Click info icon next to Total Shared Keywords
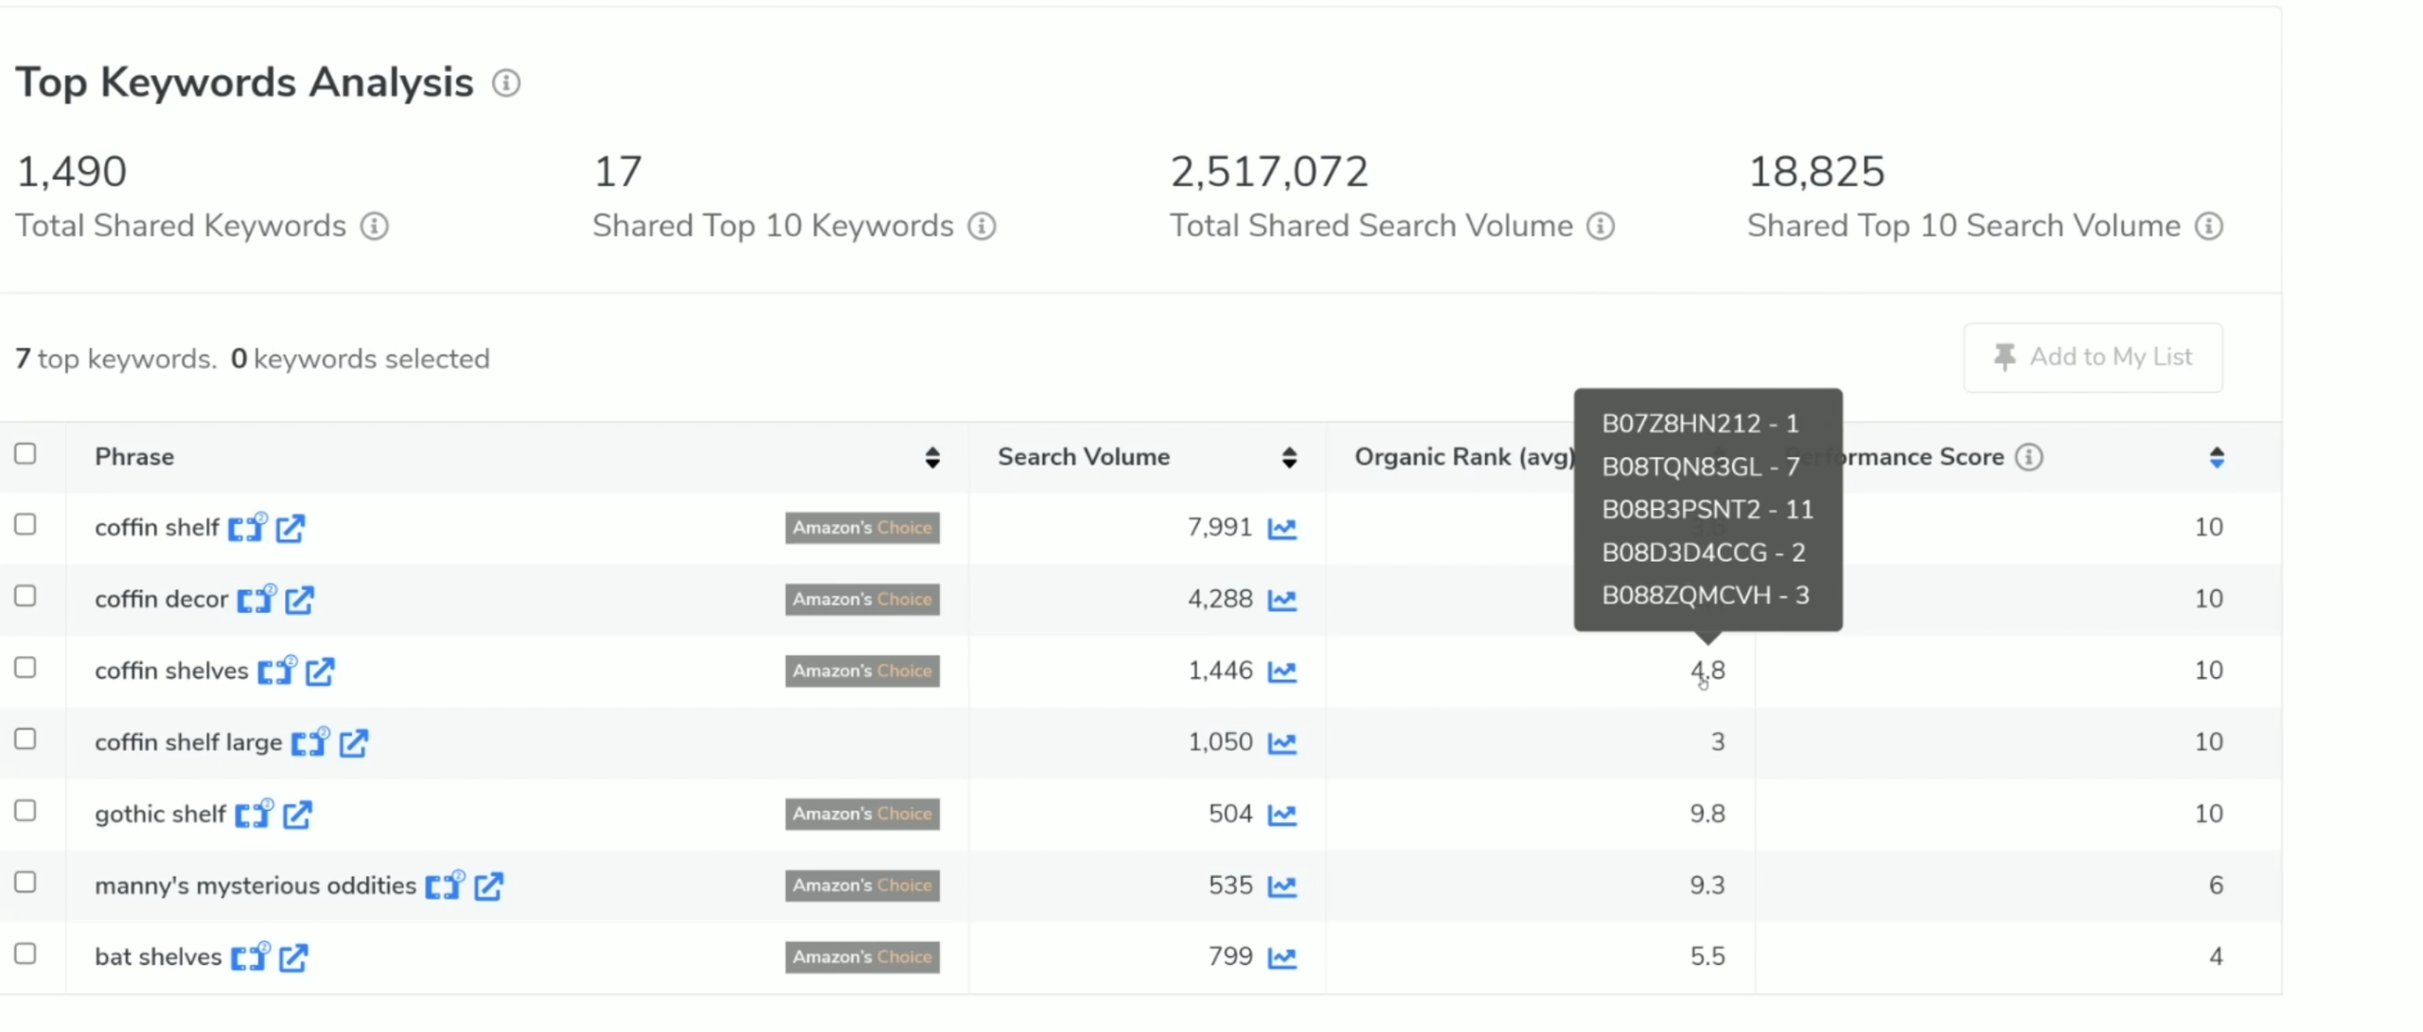2423x1032 pixels. coord(374,226)
